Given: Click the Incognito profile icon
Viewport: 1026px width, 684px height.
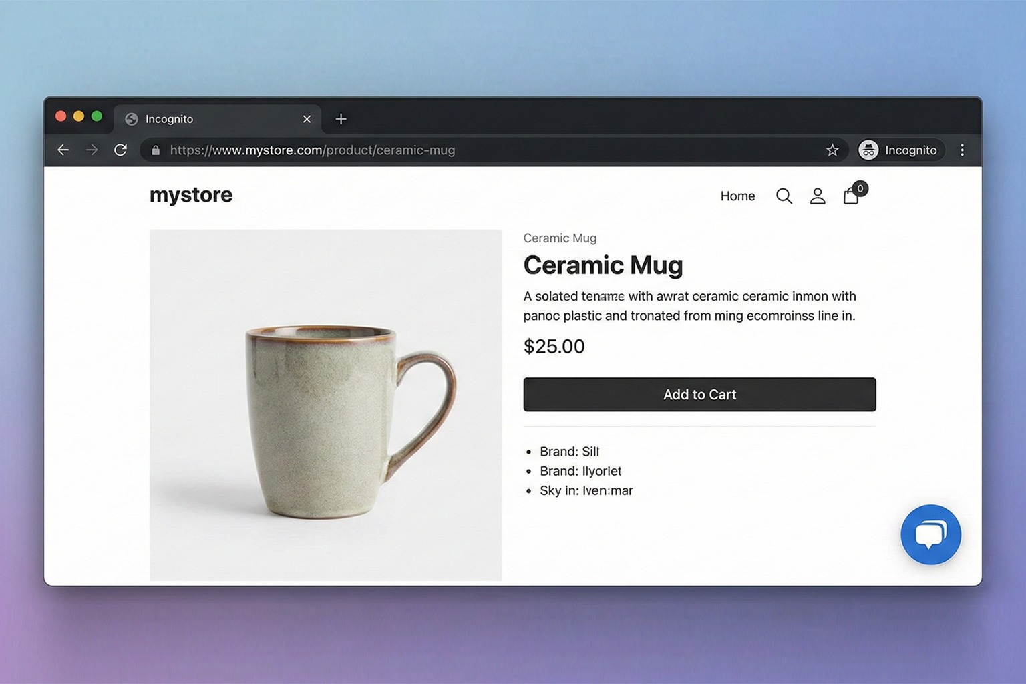Looking at the screenshot, I should 868,150.
